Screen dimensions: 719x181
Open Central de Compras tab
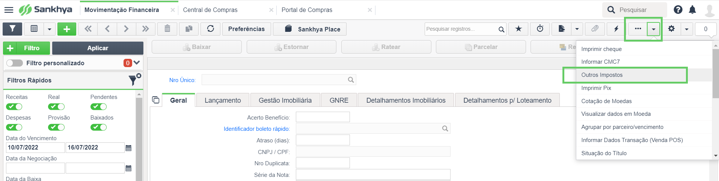(210, 10)
